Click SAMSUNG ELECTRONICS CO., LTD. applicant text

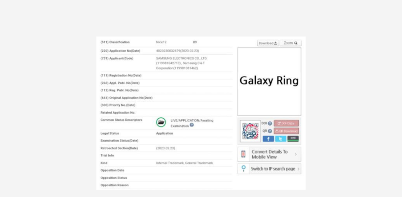tap(181, 58)
